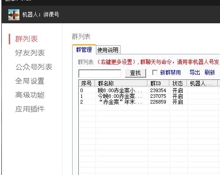
Task: Open 好友列表 in the sidebar
Action: click(x=30, y=53)
